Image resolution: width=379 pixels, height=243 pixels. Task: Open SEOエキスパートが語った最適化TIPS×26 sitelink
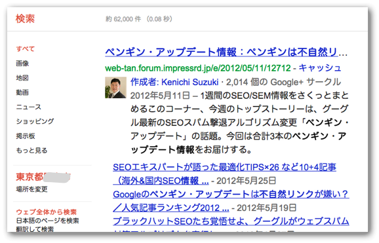pyautogui.click(x=224, y=174)
